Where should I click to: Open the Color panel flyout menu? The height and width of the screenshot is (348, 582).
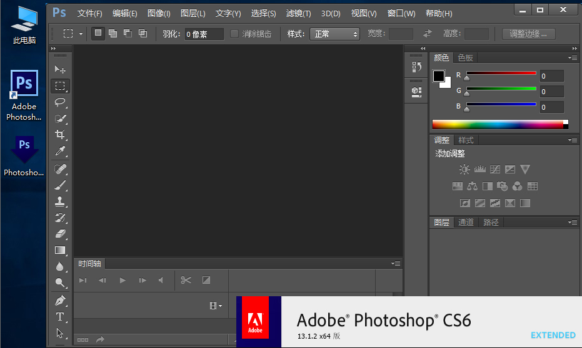pos(573,57)
